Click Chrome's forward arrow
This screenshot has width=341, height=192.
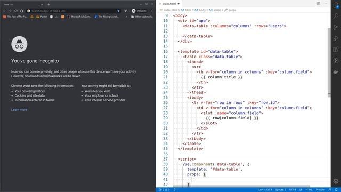coord(10,11)
